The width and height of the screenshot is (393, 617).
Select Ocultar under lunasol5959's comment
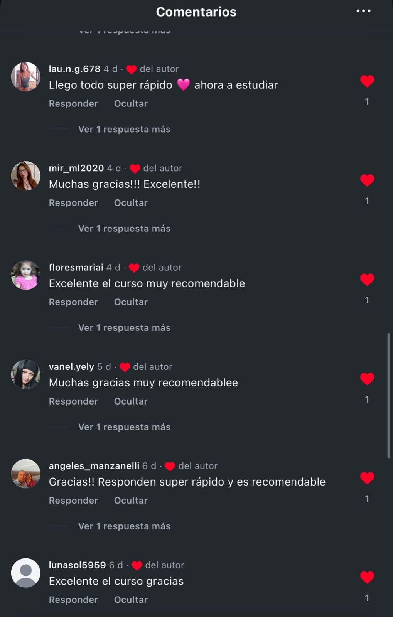click(131, 600)
